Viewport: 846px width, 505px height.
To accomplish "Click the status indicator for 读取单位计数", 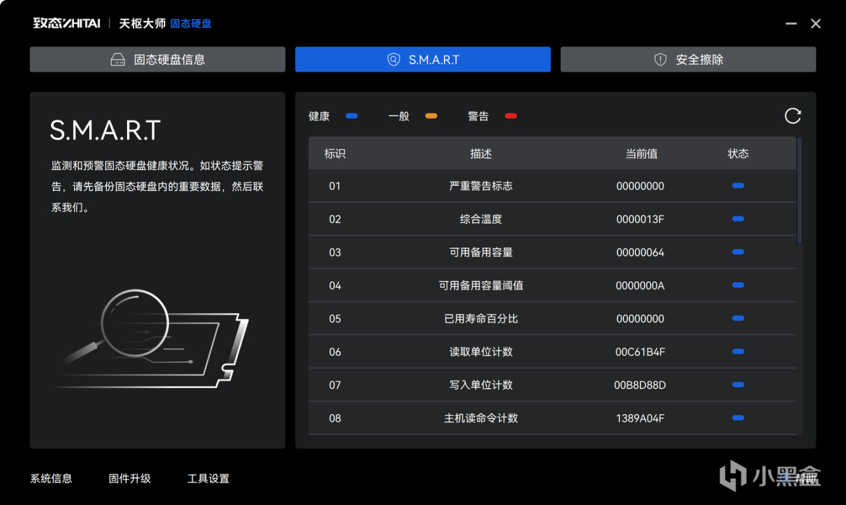I will 738,352.
